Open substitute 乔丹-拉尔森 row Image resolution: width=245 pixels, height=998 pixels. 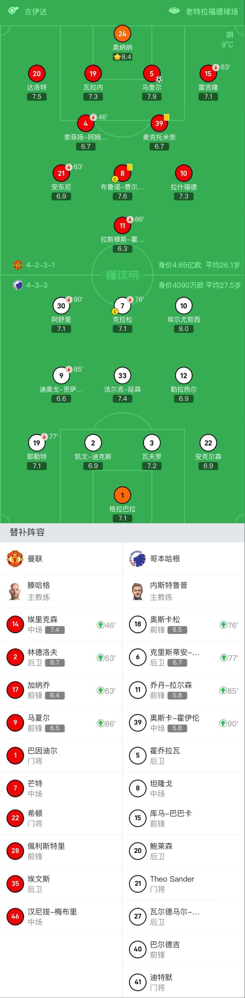[184, 690]
